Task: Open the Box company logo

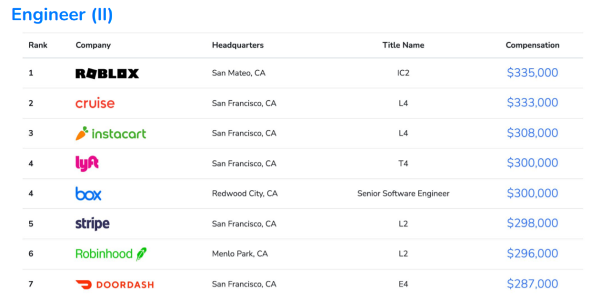Action: point(89,193)
